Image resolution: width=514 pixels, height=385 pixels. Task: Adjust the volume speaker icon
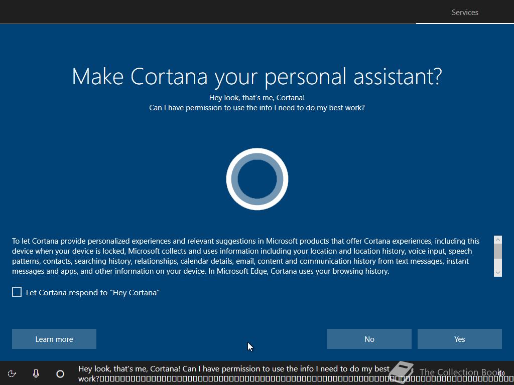tap(501, 373)
